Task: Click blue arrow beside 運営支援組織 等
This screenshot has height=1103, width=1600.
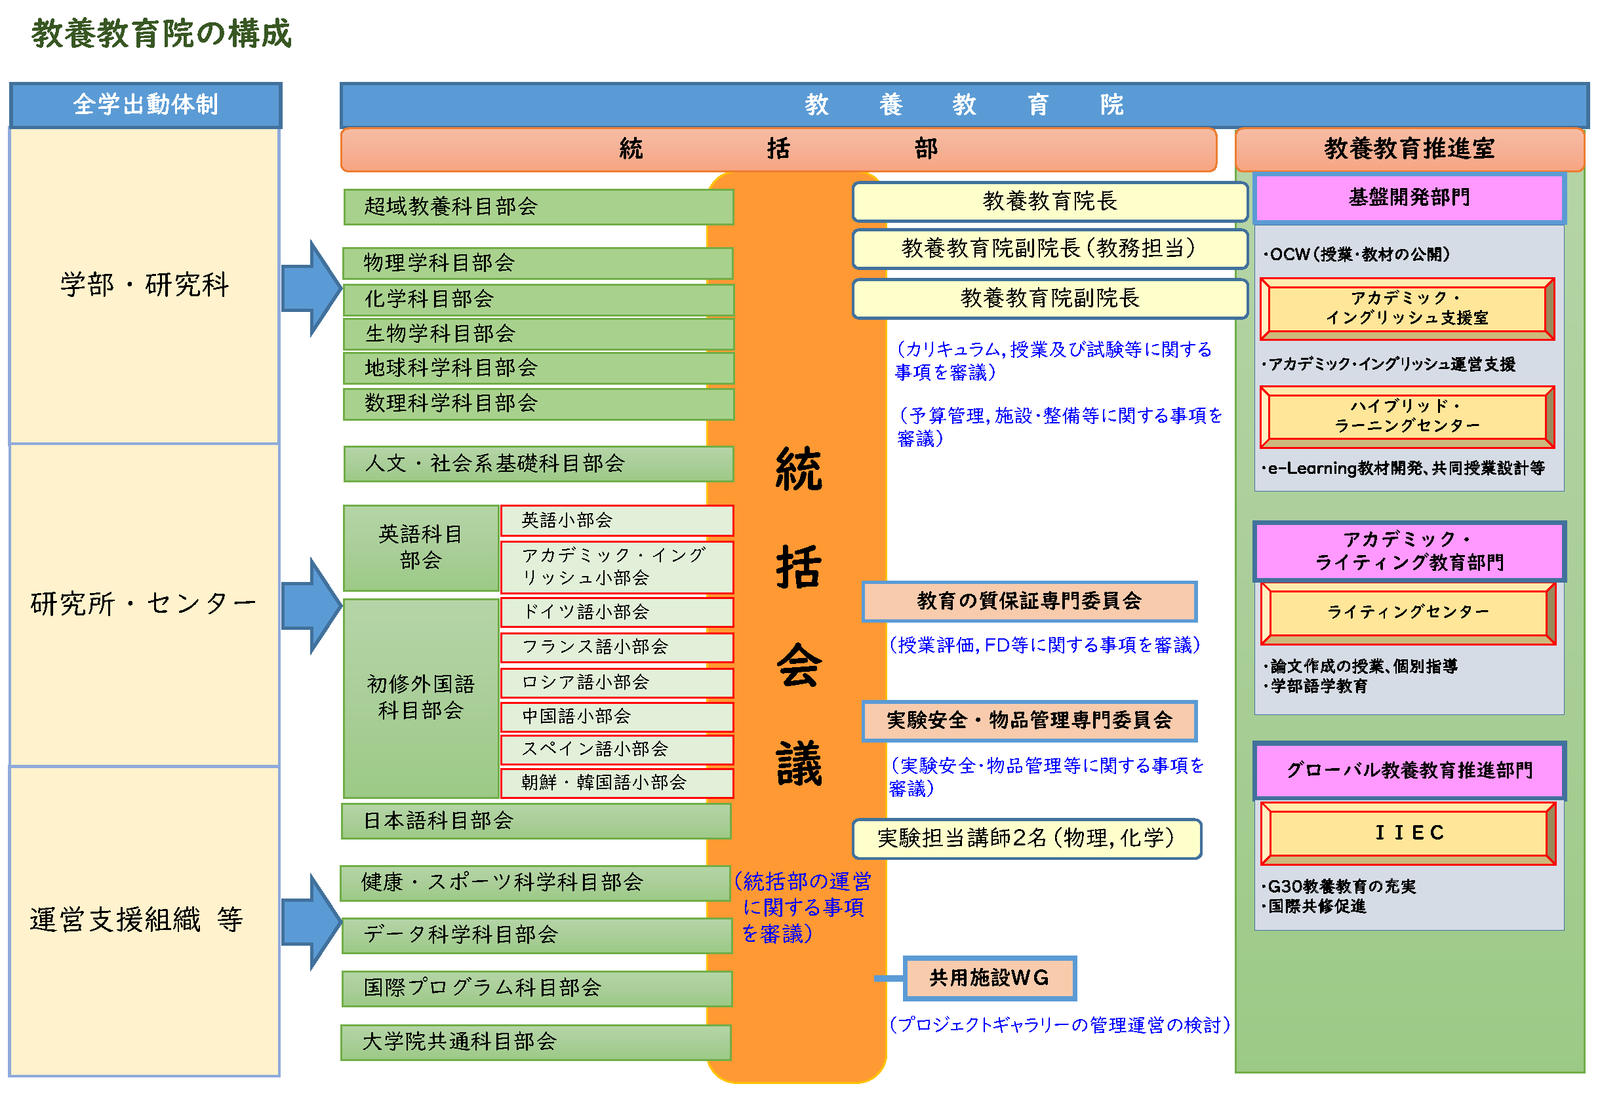Action: click(312, 922)
